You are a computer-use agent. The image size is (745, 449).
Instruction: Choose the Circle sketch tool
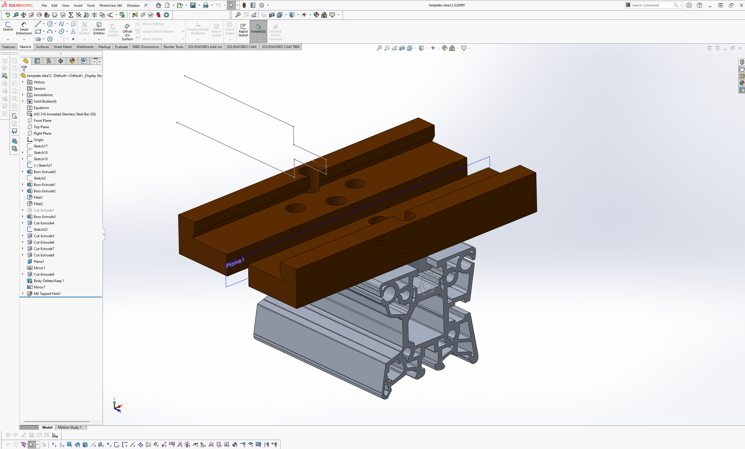click(50, 24)
